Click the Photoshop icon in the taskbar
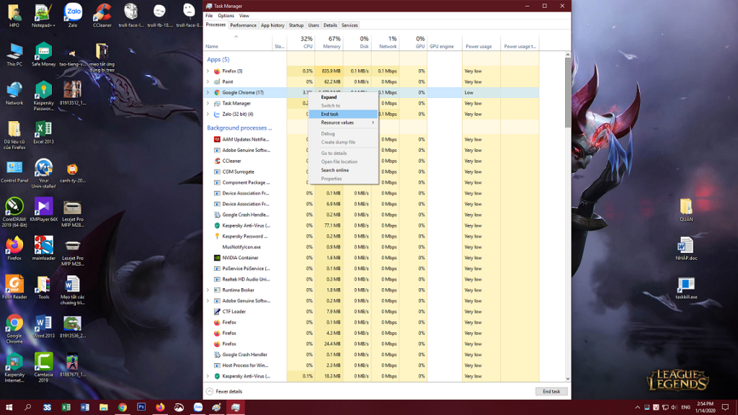The height and width of the screenshot is (415, 738). tap(141, 407)
